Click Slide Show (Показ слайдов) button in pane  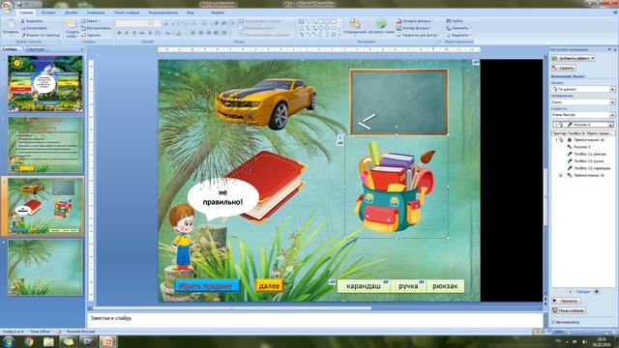(x=569, y=310)
